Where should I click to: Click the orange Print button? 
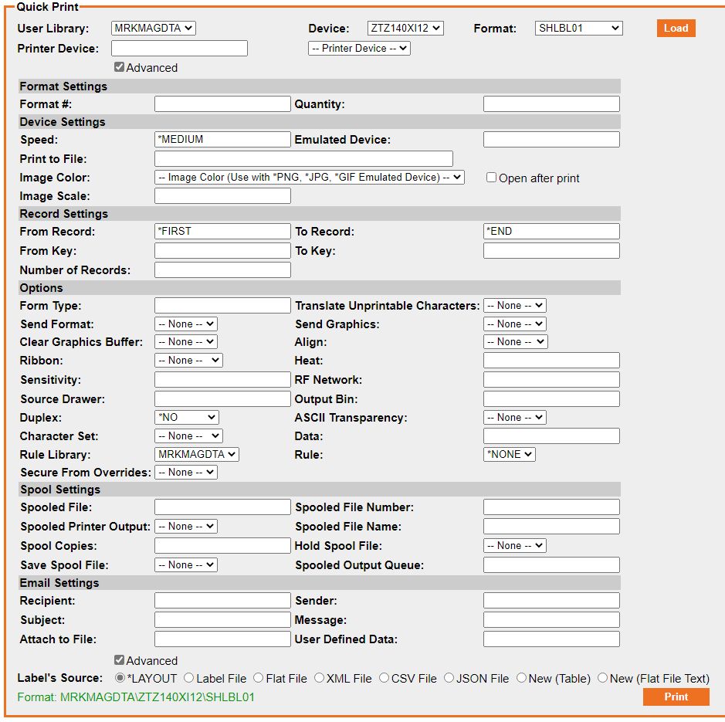click(676, 697)
